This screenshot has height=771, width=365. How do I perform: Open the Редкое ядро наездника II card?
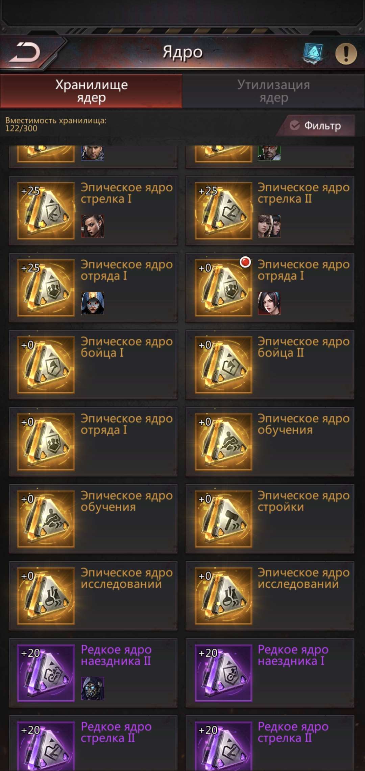93,673
